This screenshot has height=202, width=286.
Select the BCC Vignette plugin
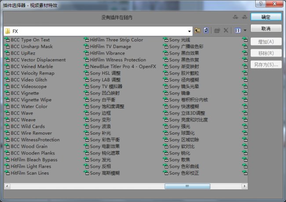[22, 93]
